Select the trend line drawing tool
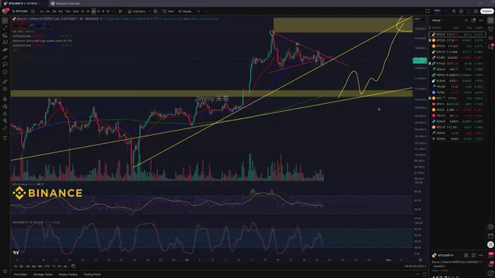The height and width of the screenshot is (278, 495). point(5,28)
